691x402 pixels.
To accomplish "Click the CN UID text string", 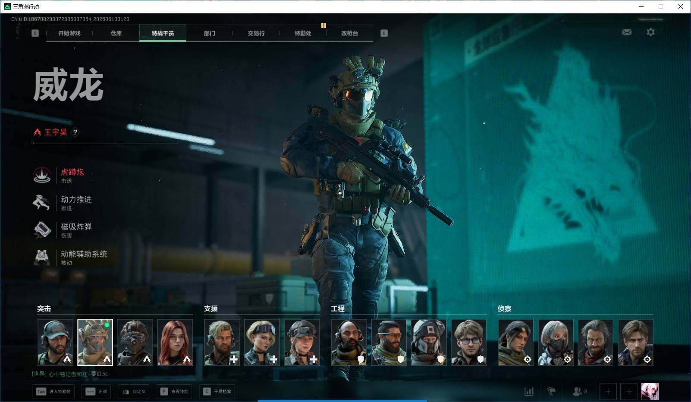I will (x=70, y=19).
